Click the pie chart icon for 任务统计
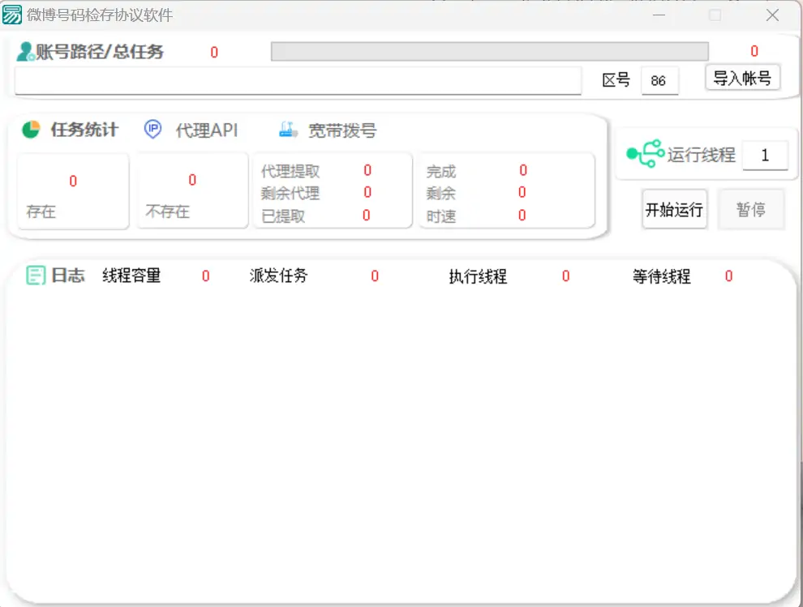Screen dimensions: 803x607 tap(31, 130)
